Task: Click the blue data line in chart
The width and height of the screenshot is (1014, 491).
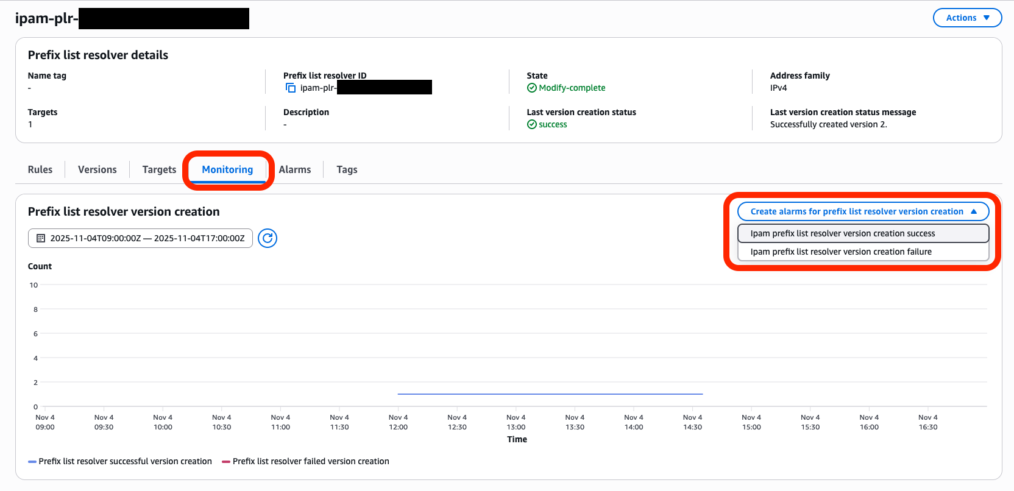Action: 548,394
